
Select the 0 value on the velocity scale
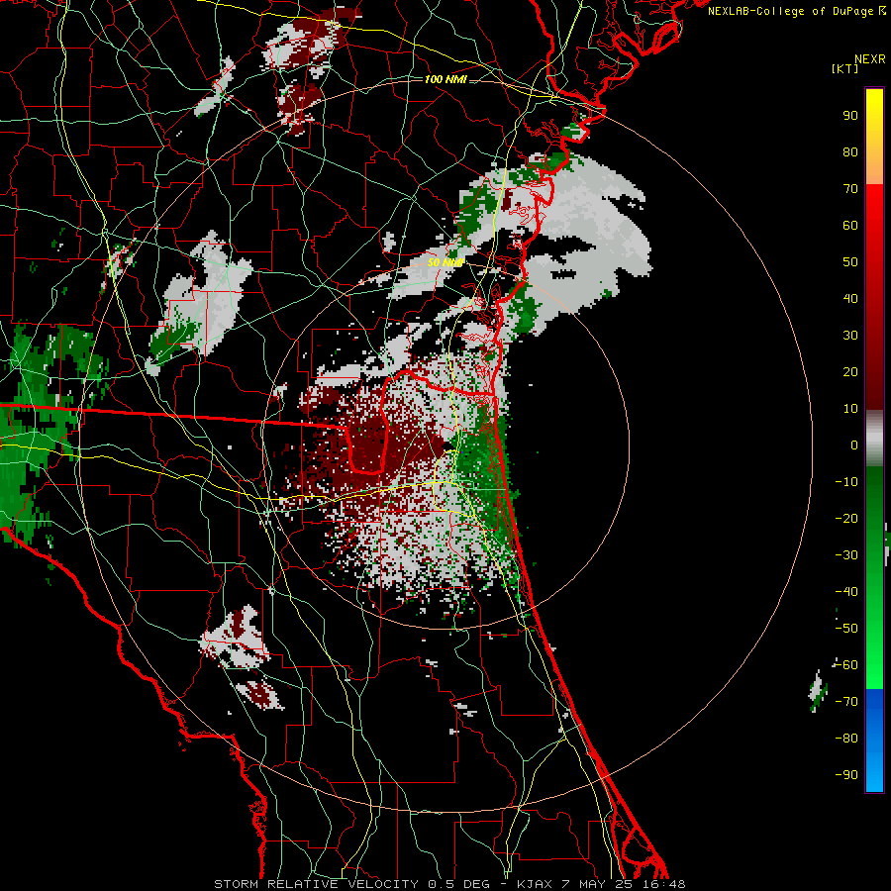(854, 445)
